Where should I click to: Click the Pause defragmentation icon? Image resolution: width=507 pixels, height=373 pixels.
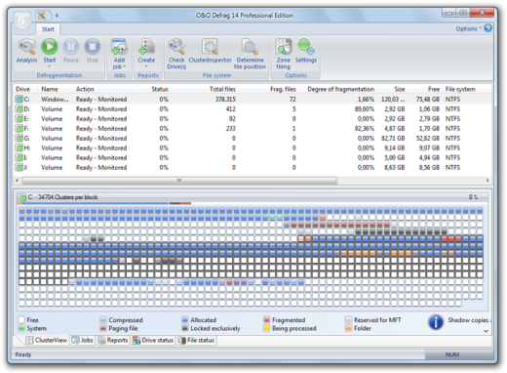tap(71, 47)
